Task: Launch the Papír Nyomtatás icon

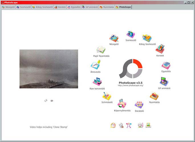Action: [101, 50]
